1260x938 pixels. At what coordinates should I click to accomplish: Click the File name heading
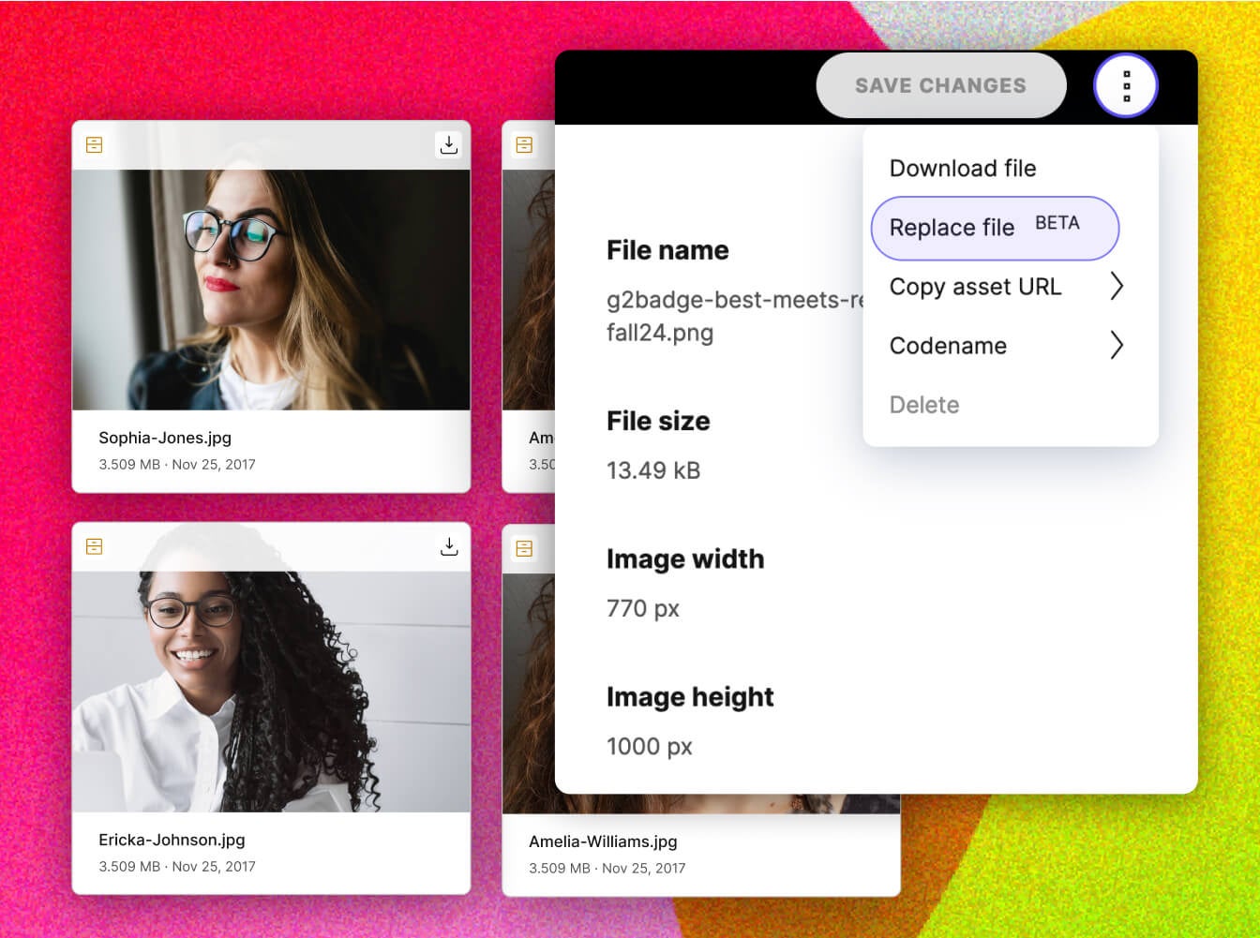667,250
